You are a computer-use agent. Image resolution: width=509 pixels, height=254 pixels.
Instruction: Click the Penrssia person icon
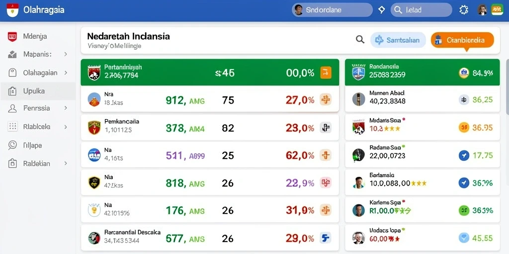click(x=12, y=108)
